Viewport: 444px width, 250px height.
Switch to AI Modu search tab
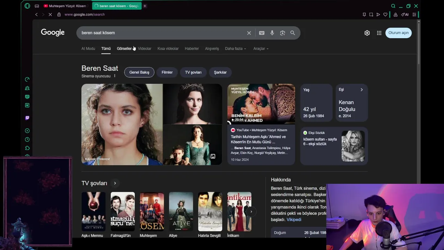tap(88, 49)
